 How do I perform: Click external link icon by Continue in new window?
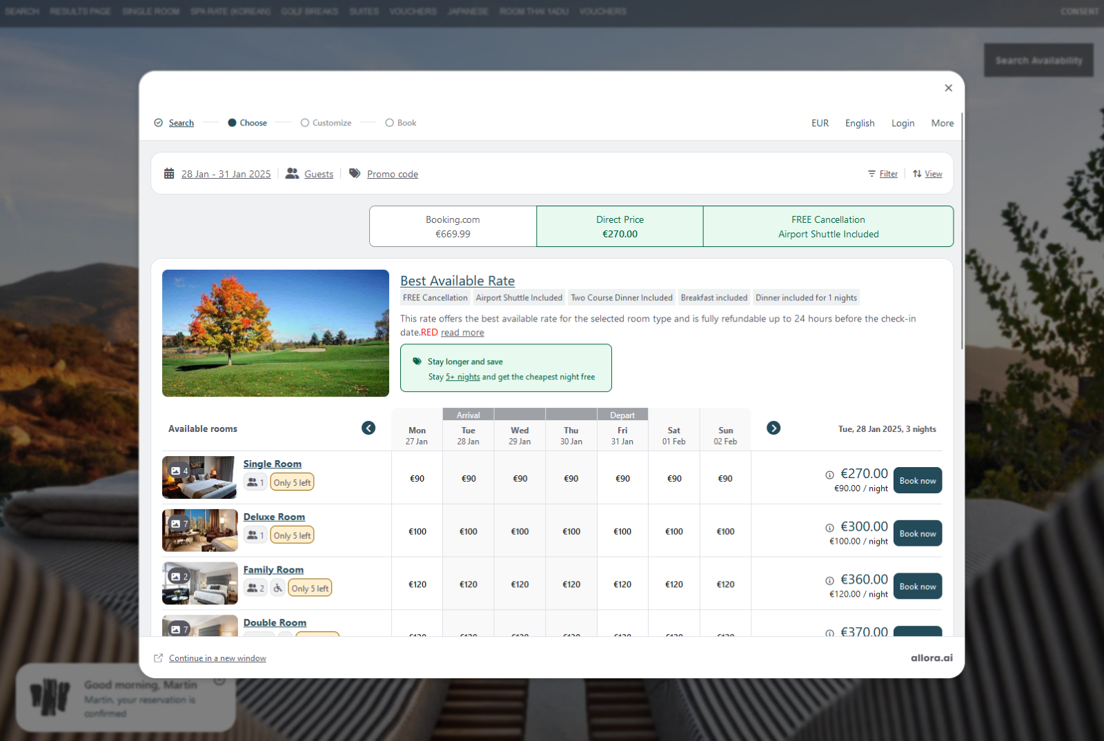coord(159,658)
